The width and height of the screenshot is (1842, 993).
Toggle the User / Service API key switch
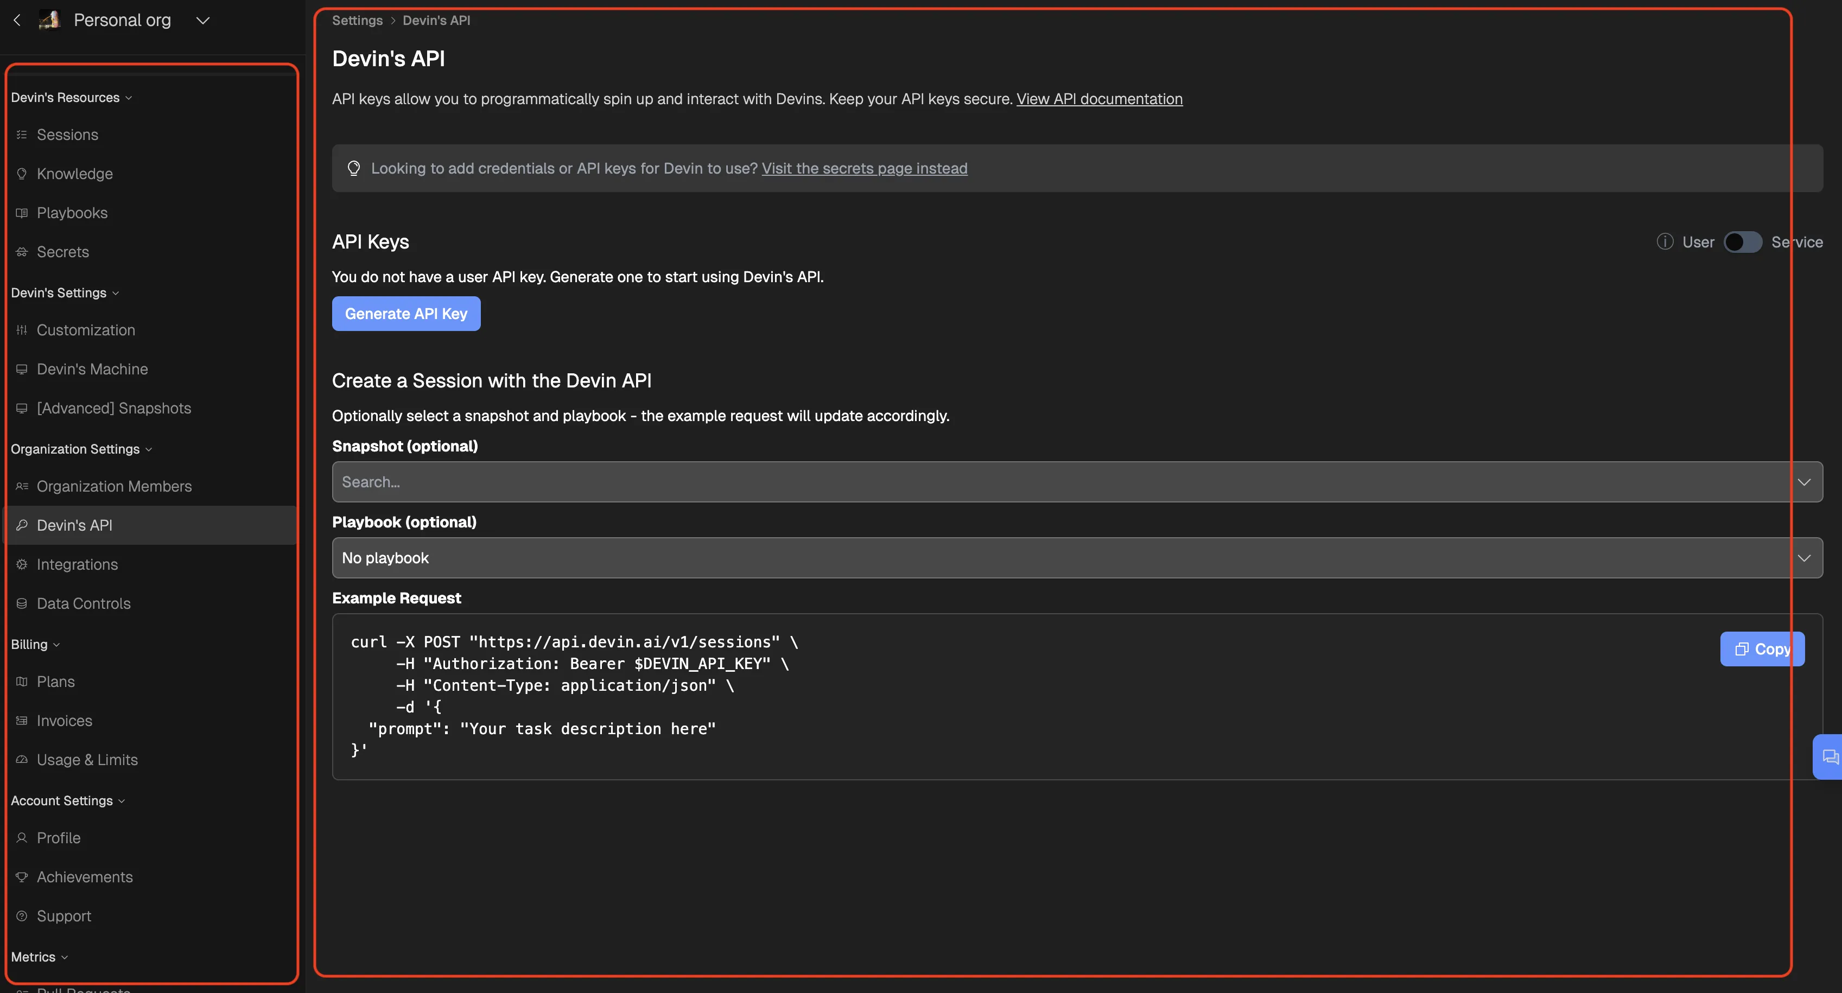[x=1743, y=241]
